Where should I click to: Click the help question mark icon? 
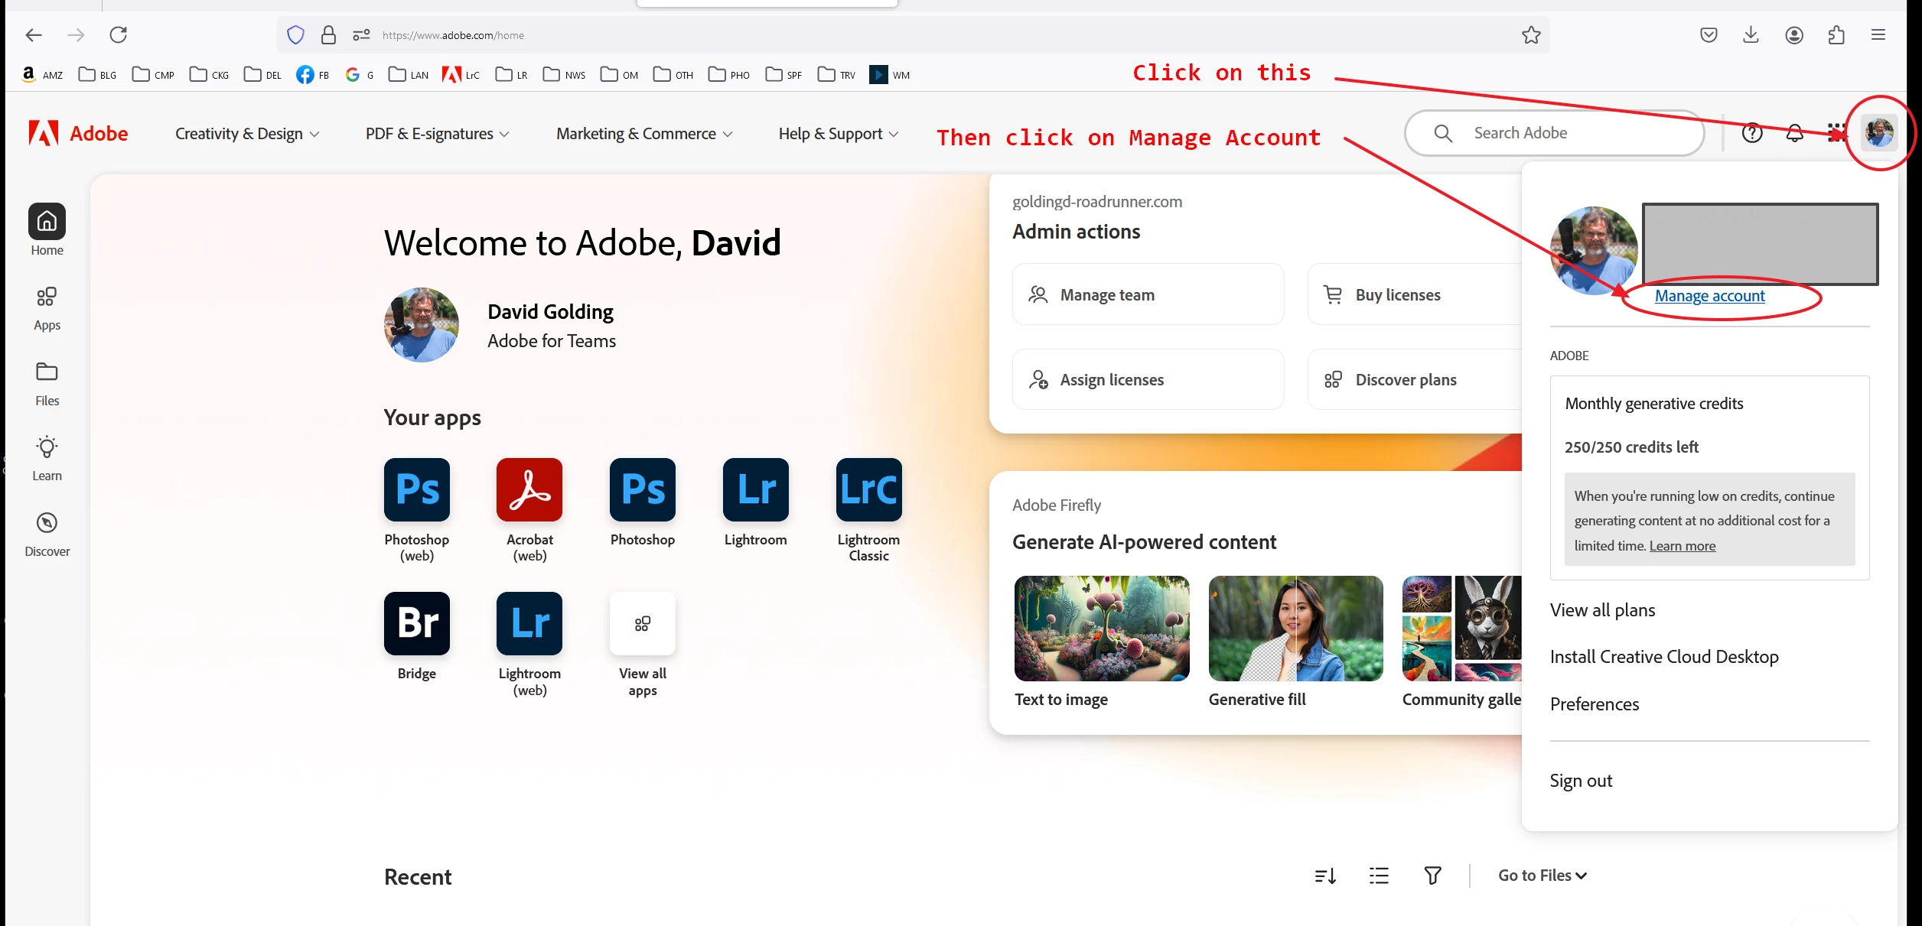coord(1751,134)
